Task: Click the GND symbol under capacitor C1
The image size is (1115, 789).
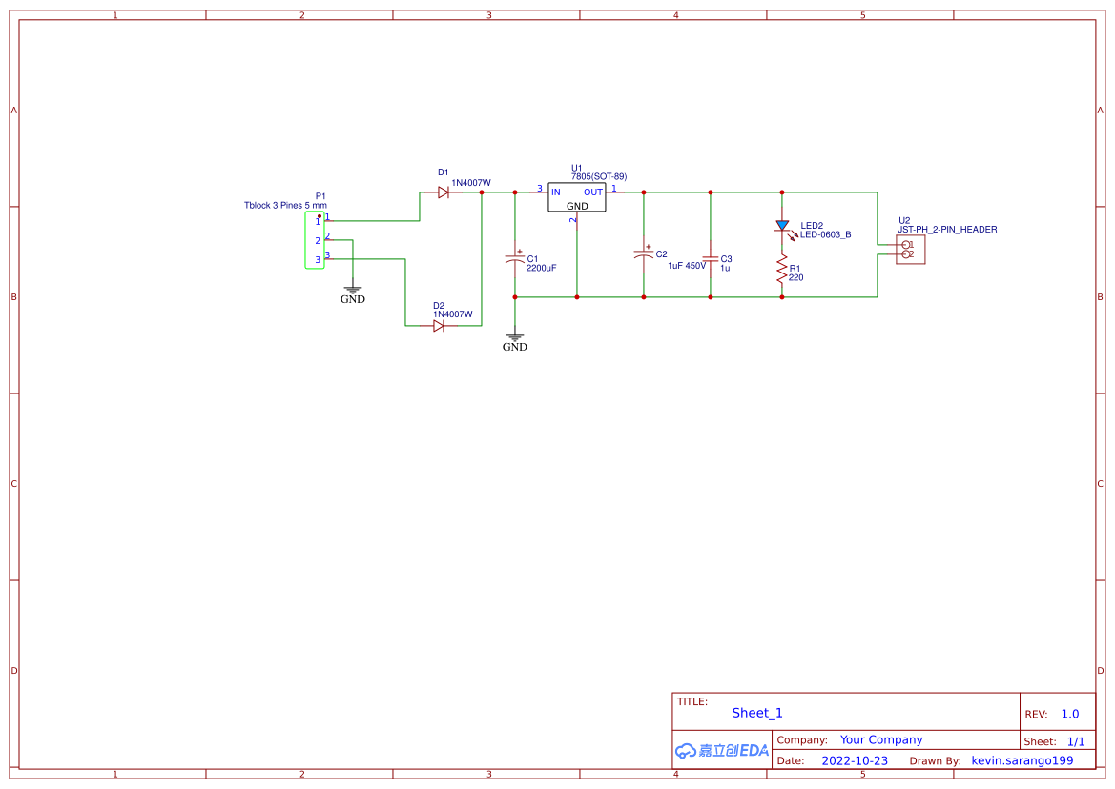Action: coord(515,336)
